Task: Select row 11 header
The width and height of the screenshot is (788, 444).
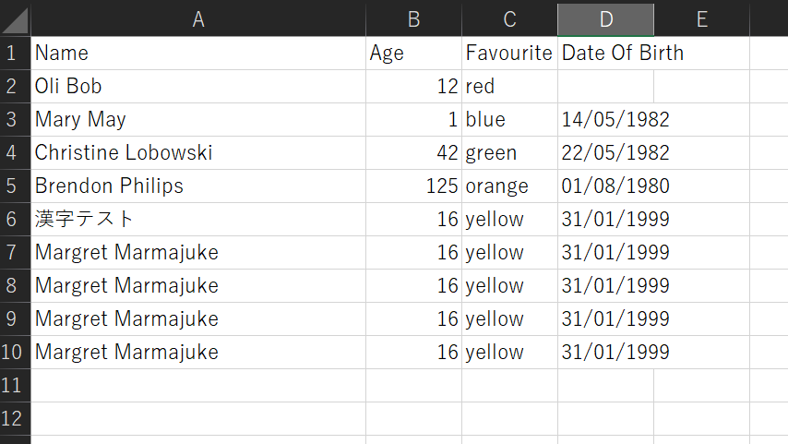Action: 13,385
